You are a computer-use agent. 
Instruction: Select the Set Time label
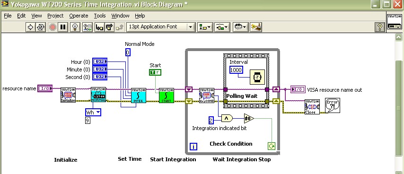click(130, 159)
